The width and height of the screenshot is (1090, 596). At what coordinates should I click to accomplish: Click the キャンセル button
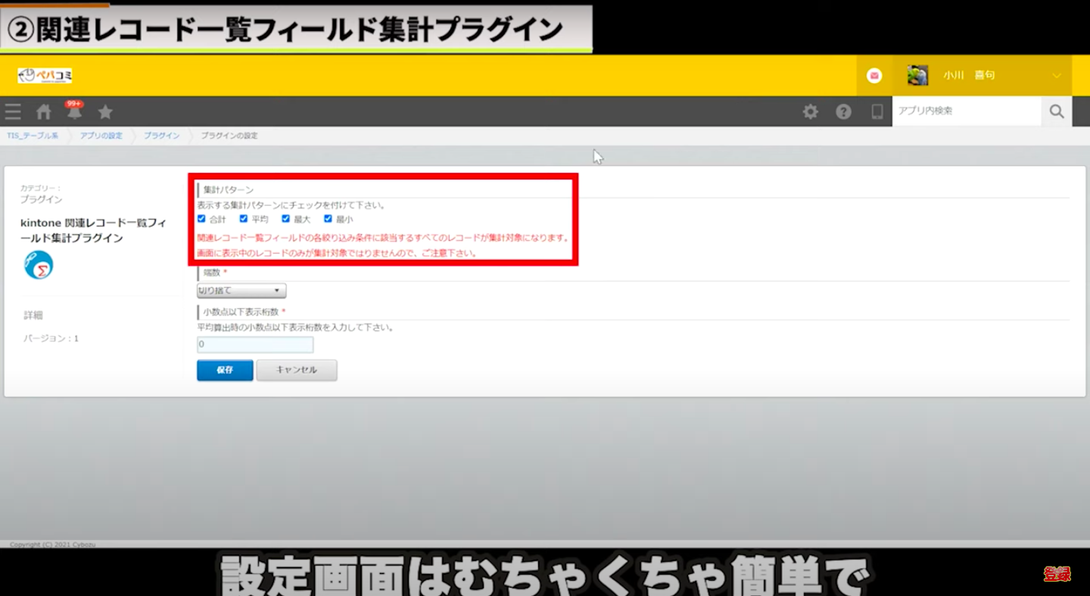click(x=297, y=370)
